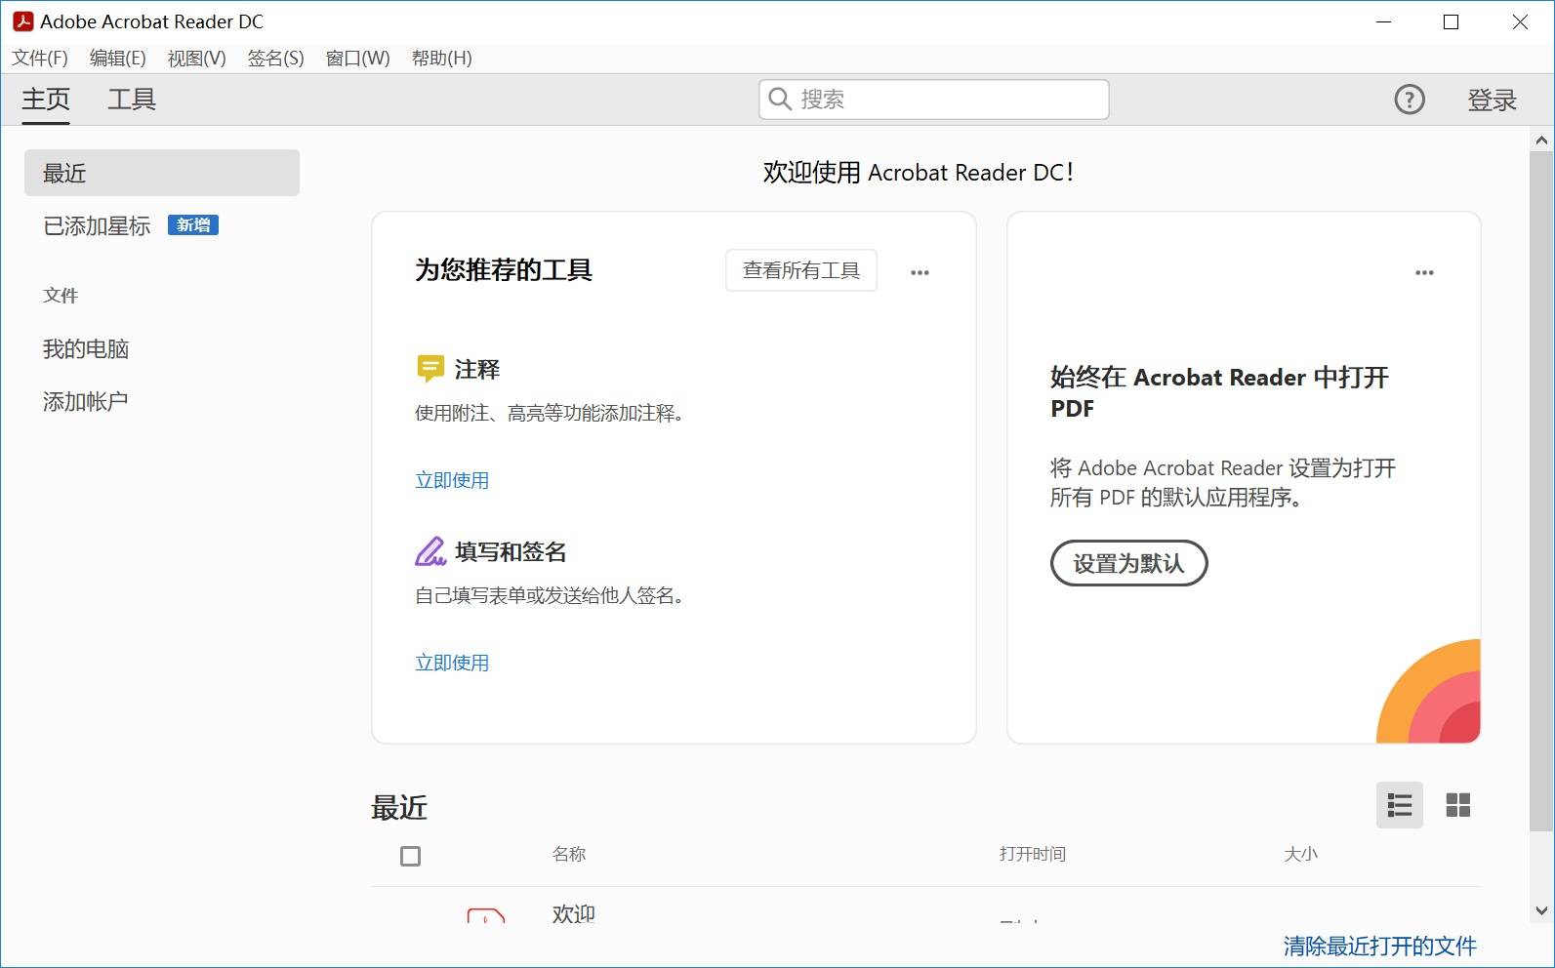Screen dimensions: 1555x968
Task: Click the yellow Comment tool icon
Action: point(430,369)
